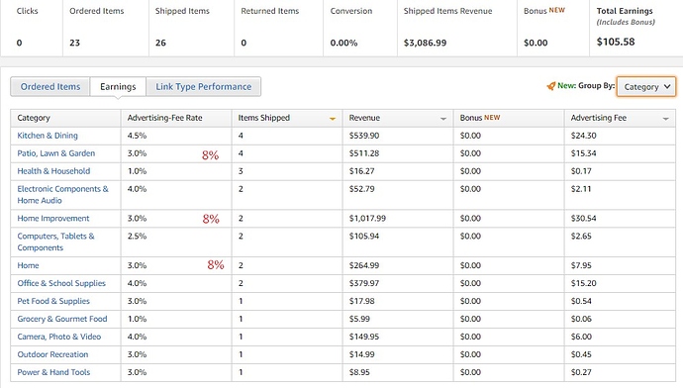This screenshot has width=683, height=388.
Task: Open Camera, Photo & Video link
Action: tap(59, 337)
